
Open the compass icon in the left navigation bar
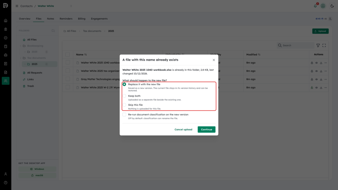tap(6, 38)
